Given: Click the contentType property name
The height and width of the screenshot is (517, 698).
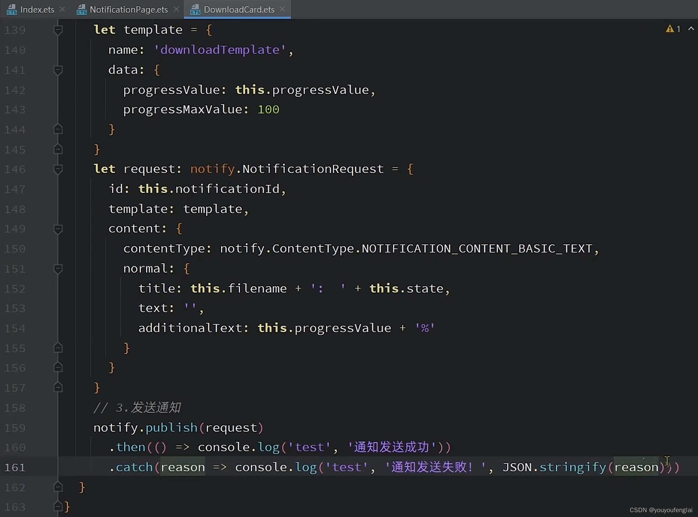Looking at the screenshot, I should pyautogui.click(x=164, y=249).
